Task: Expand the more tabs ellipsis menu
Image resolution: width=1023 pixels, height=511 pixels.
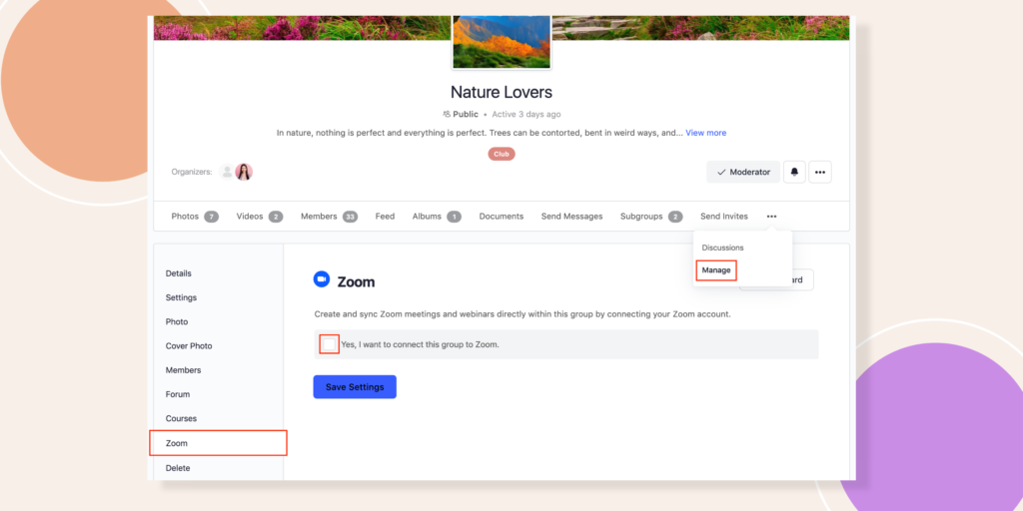Action: pos(771,217)
